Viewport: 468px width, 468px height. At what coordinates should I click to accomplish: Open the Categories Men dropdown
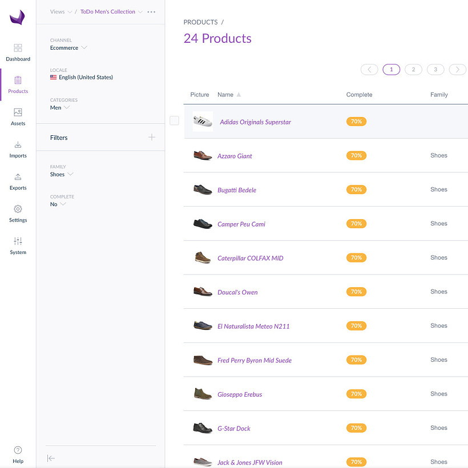coord(60,107)
